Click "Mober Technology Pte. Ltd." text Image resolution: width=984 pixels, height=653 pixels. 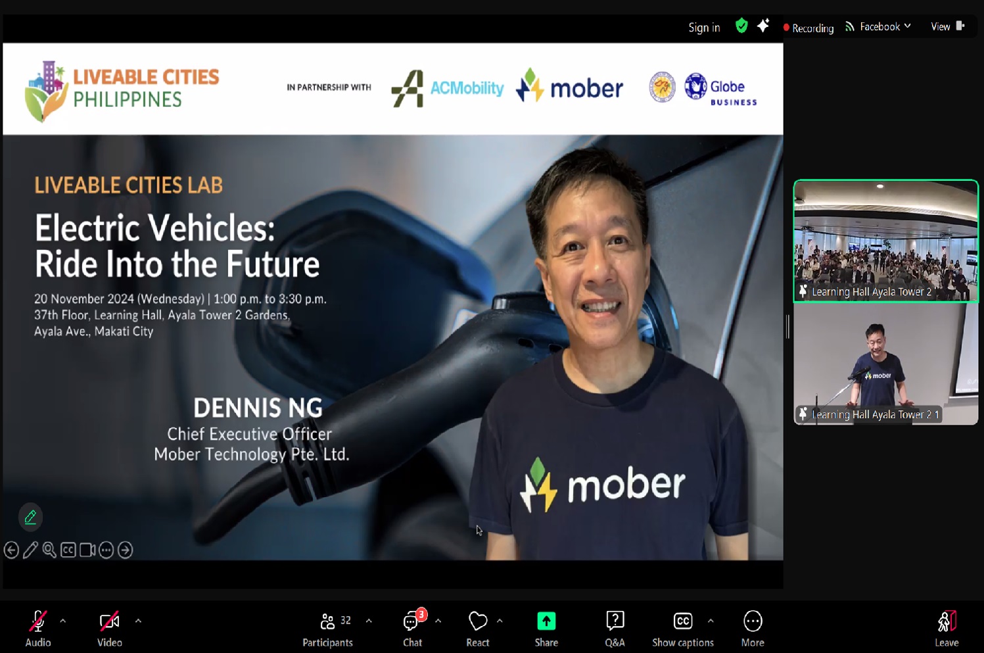click(252, 454)
